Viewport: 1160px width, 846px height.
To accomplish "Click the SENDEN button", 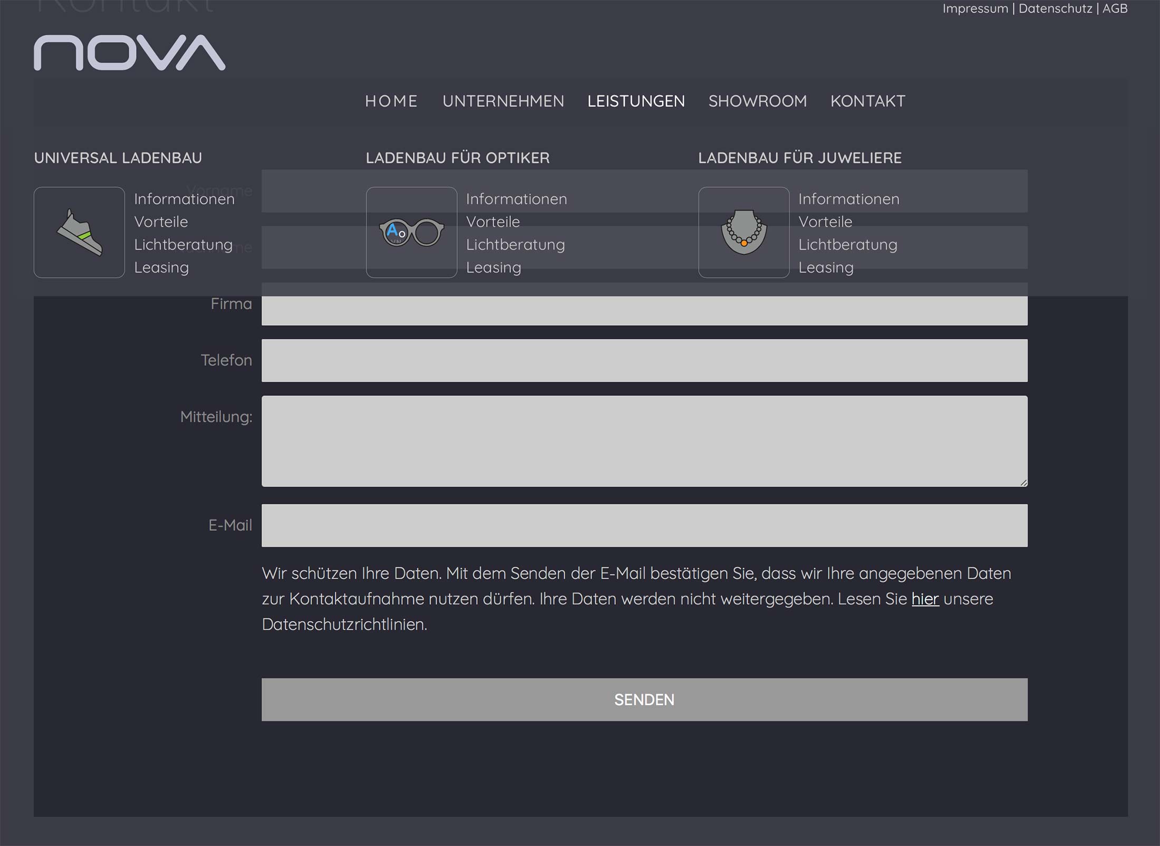I will click(644, 700).
